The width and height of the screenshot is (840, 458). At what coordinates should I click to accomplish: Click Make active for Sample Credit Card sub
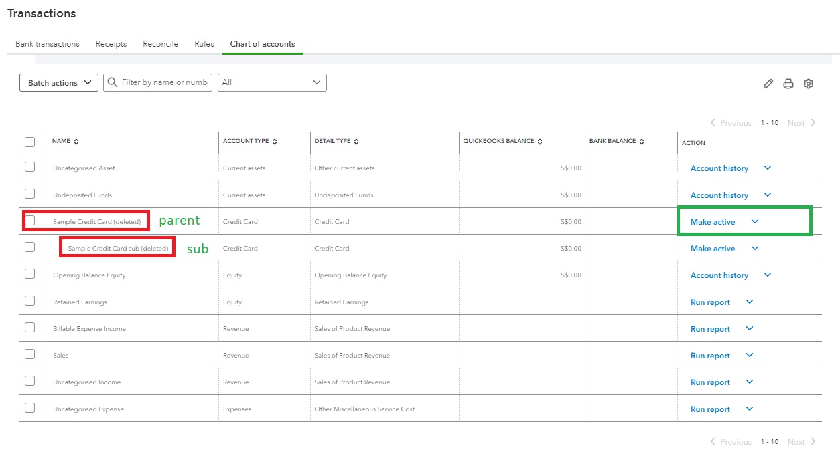pos(712,249)
